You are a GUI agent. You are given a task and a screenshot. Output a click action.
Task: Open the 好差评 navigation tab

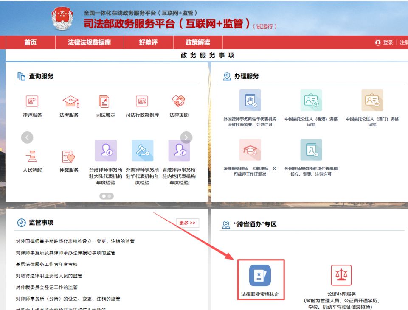(x=148, y=42)
